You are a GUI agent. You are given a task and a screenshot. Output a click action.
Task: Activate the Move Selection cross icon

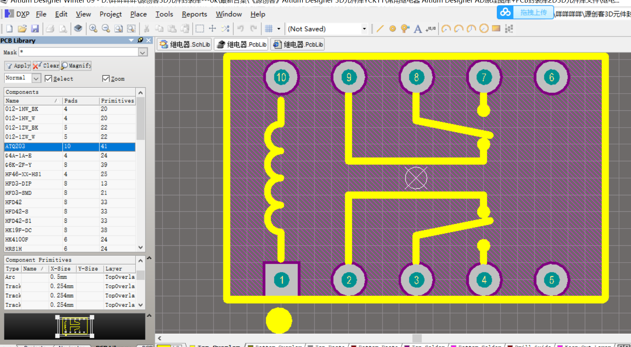[213, 29]
